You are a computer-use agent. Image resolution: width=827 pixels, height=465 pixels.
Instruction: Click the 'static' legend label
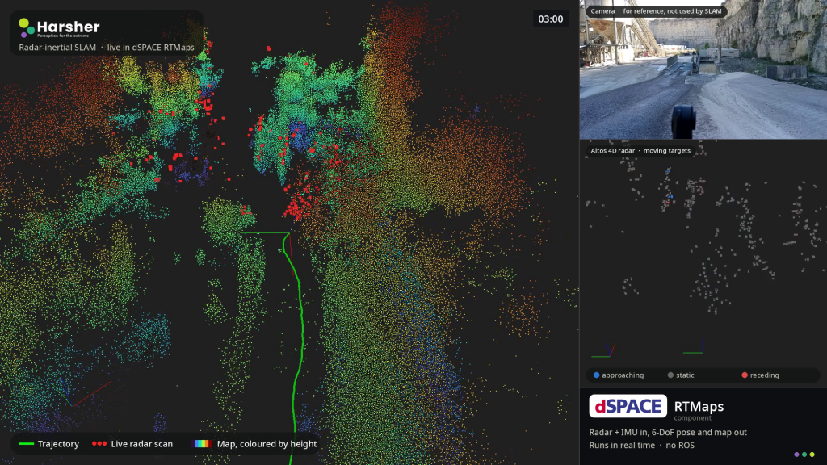[x=685, y=375]
